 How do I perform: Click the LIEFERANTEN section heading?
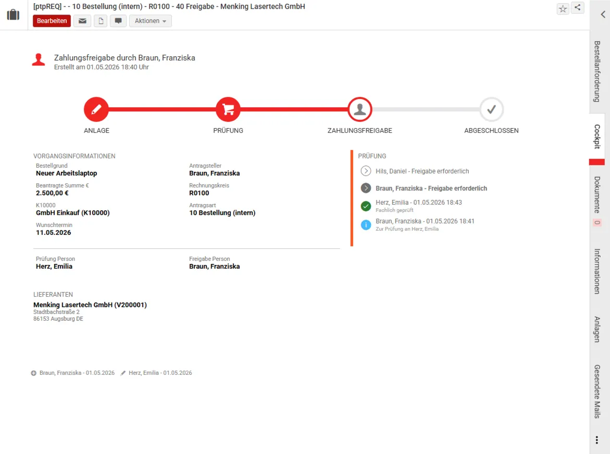click(x=53, y=295)
